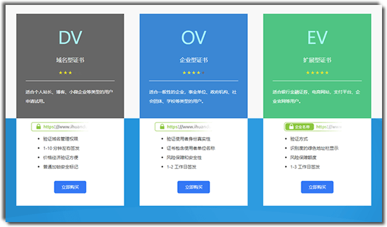
Task: Click the 立即购买 button under OV card
Action: click(x=193, y=187)
